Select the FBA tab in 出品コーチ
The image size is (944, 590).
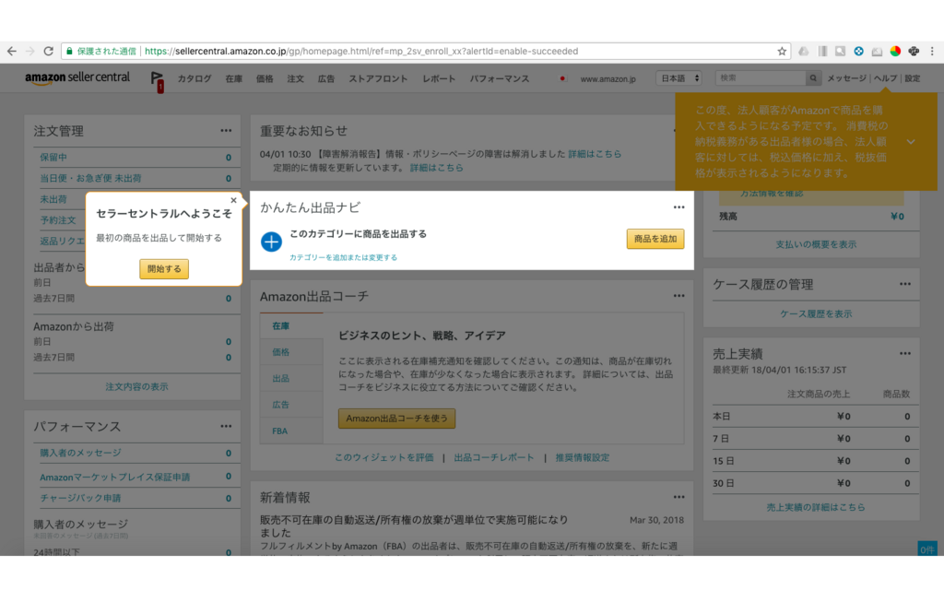point(291,431)
